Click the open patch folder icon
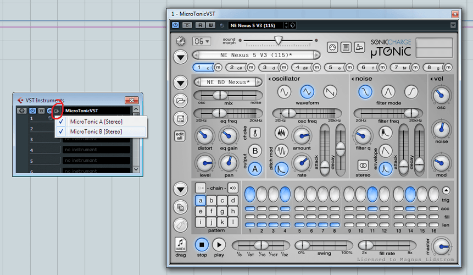 (180, 101)
